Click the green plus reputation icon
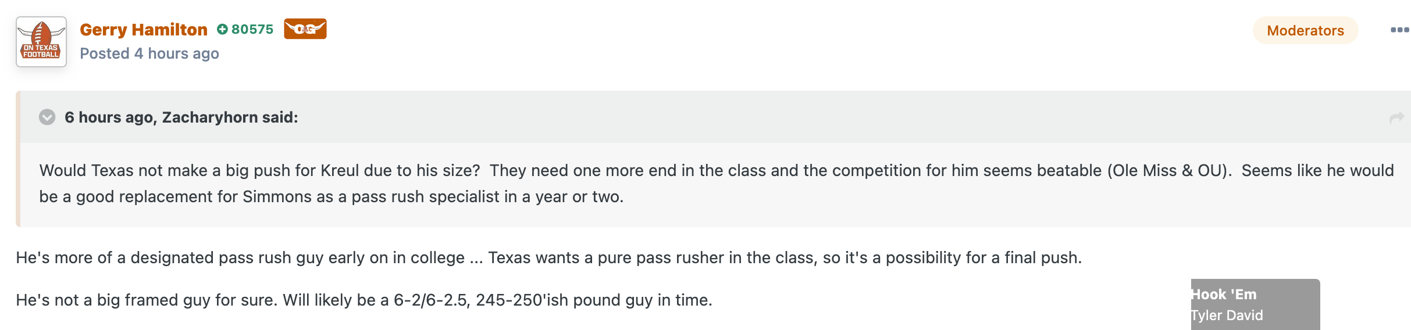 point(222,29)
